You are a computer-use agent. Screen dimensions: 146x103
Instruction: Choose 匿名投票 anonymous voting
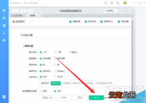tap(55, 59)
